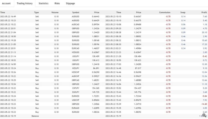Click the Commission column header
This screenshot has width=208, height=119.
pyautogui.click(x=165, y=12)
